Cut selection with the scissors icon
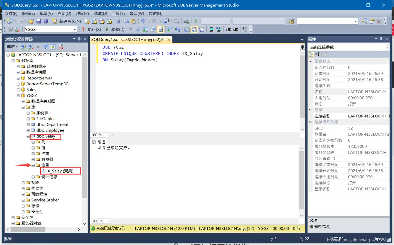 pos(118,21)
